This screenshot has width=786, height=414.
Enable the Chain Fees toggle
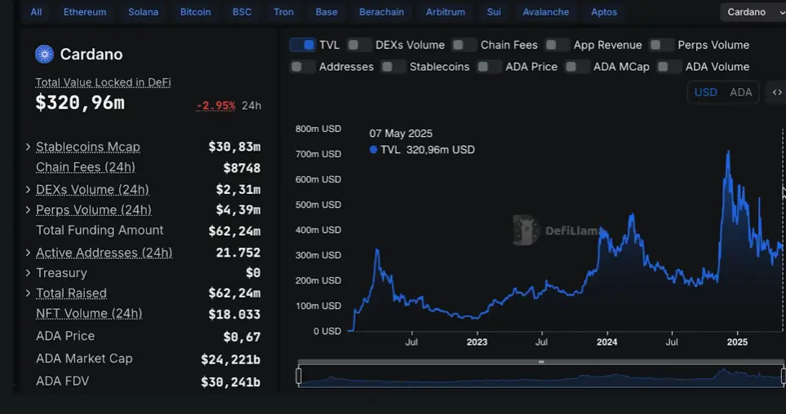pyautogui.click(x=464, y=45)
